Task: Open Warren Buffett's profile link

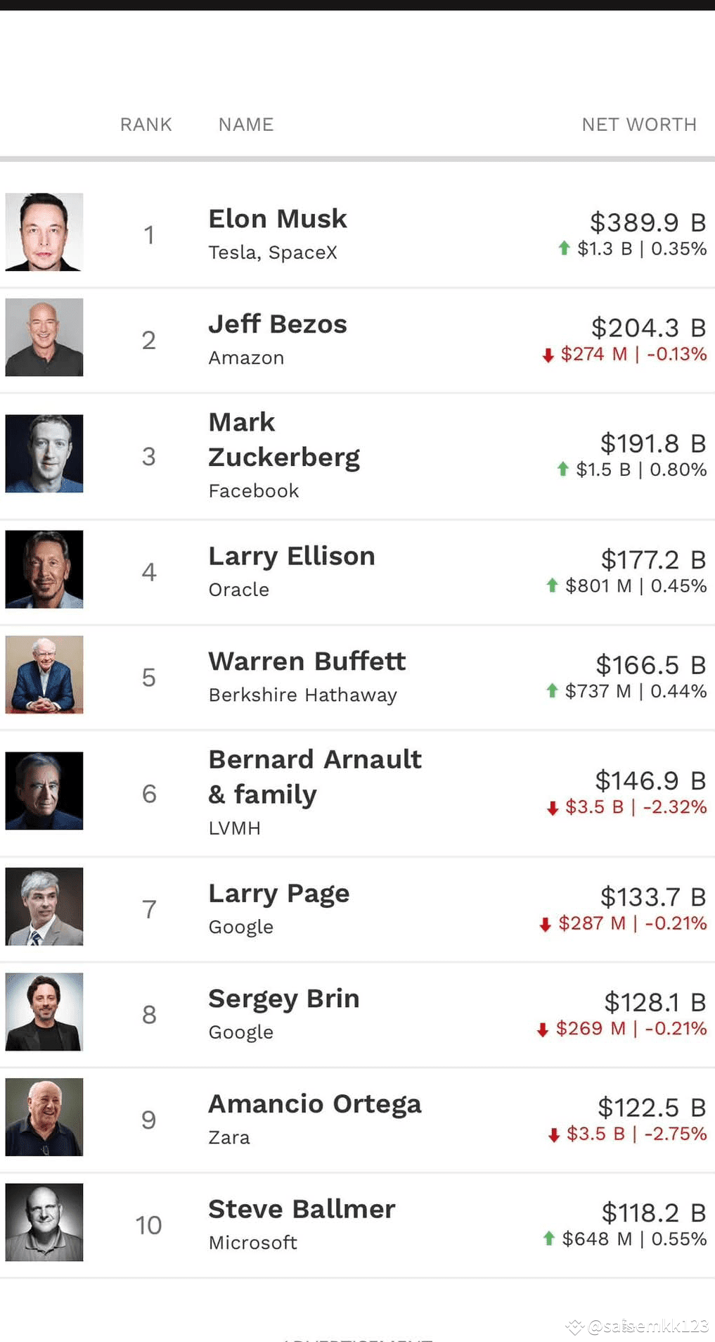Action: tap(307, 661)
